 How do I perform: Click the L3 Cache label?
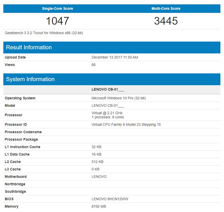coord(13,169)
